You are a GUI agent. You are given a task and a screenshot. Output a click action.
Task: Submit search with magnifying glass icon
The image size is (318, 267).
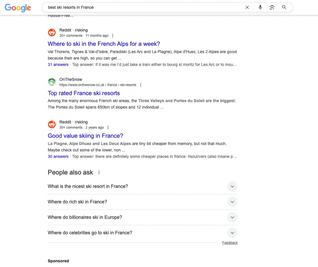(284, 7)
